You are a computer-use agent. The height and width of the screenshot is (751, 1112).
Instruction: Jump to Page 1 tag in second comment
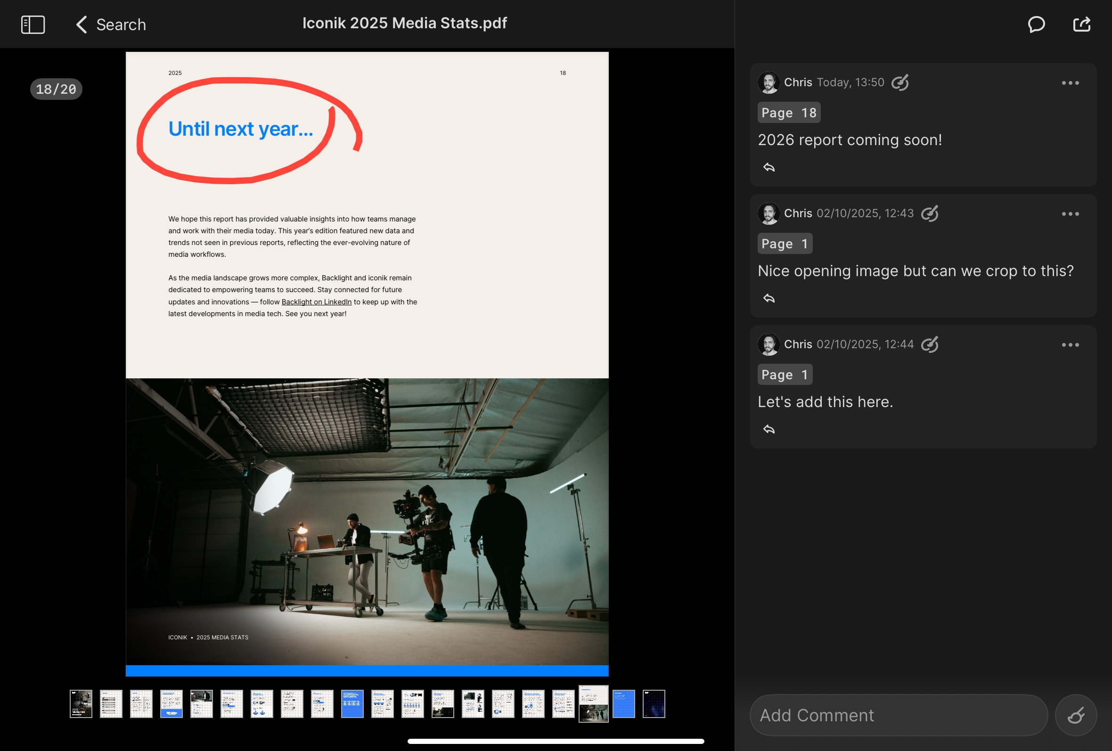(785, 244)
